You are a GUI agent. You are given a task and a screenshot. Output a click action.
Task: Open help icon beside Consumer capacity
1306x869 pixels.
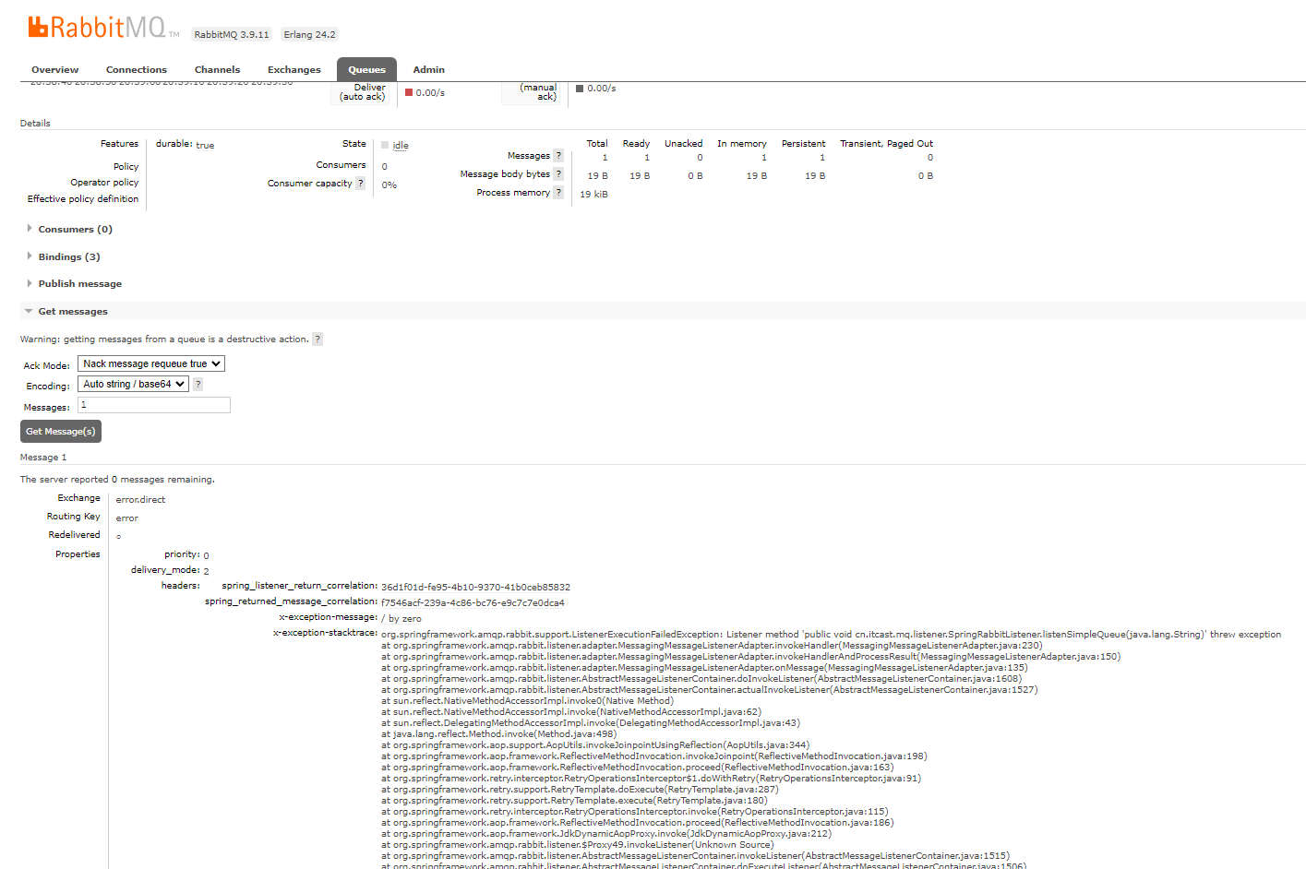pyautogui.click(x=360, y=184)
